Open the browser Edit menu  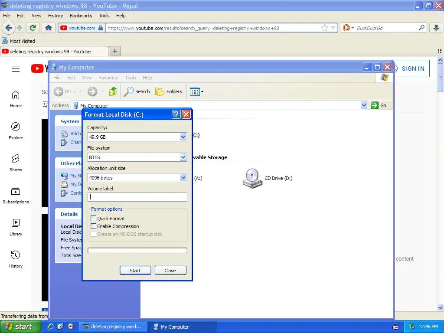point(21,16)
